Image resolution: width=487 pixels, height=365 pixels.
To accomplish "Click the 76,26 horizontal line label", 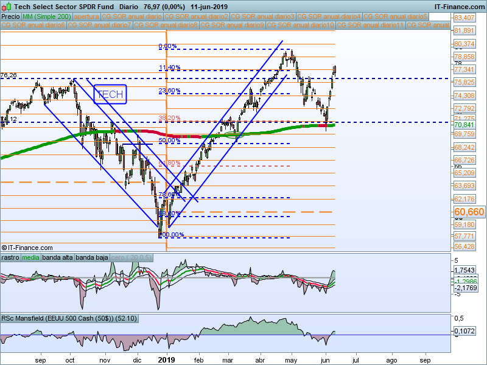I will click(9, 75).
